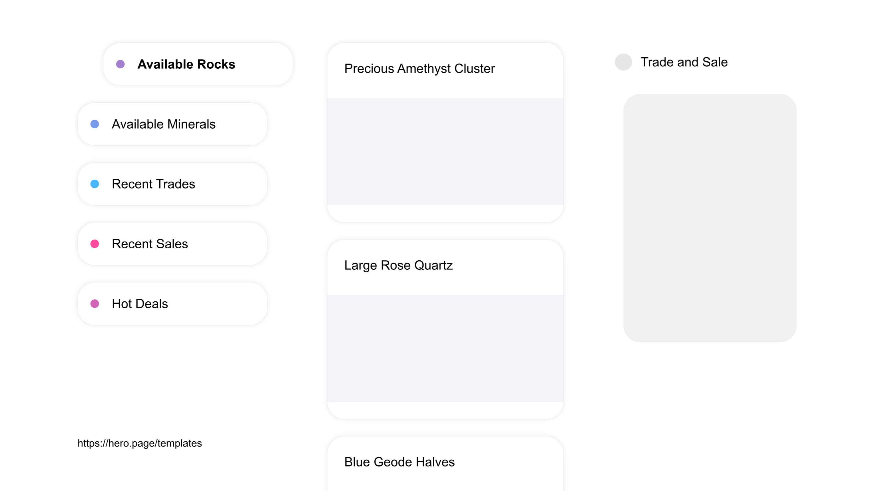This screenshot has height=491, width=874.
Task: Click the light blue dot beside Recent Trades
Action: pos(94,184)
